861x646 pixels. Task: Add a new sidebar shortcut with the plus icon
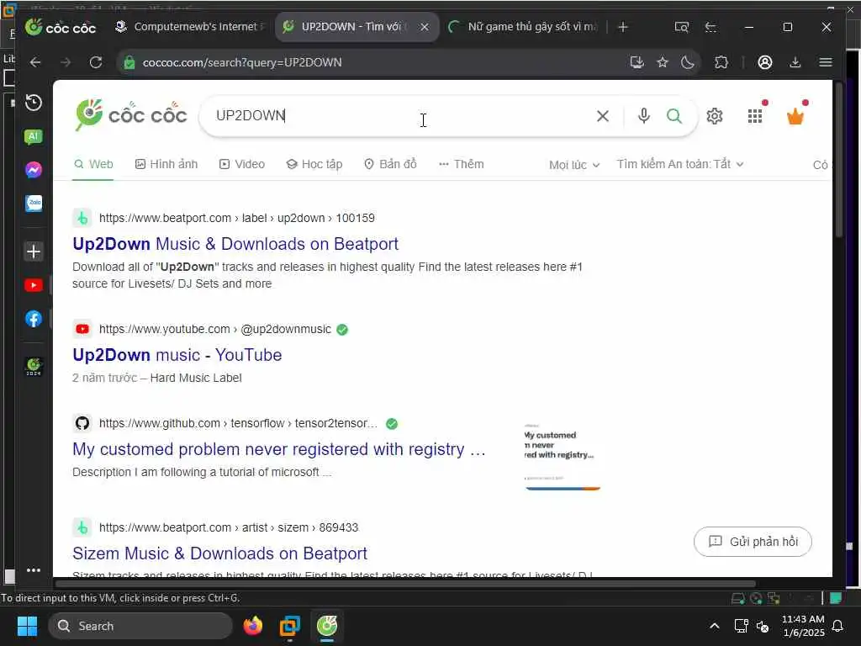point(34,252)
